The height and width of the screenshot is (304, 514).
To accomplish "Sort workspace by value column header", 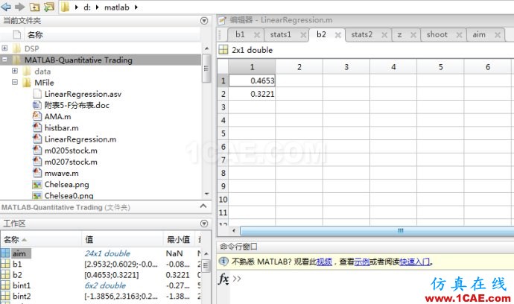I will coord(122,239).
